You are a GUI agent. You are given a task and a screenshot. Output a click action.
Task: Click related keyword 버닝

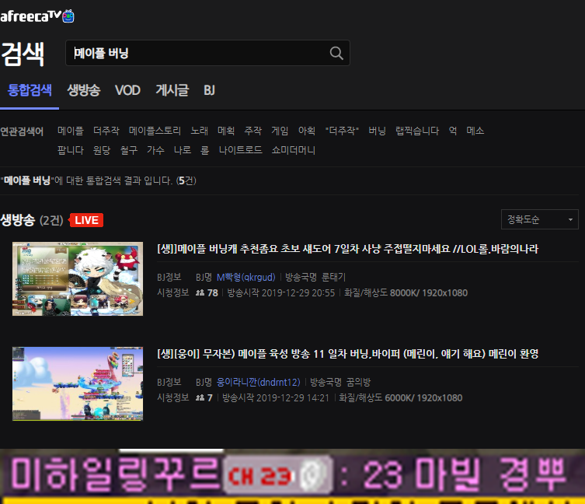coord(378,131)
